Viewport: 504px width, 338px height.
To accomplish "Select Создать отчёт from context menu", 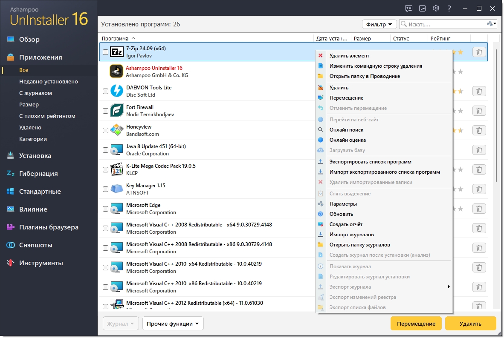I will [x=346, y=224].
